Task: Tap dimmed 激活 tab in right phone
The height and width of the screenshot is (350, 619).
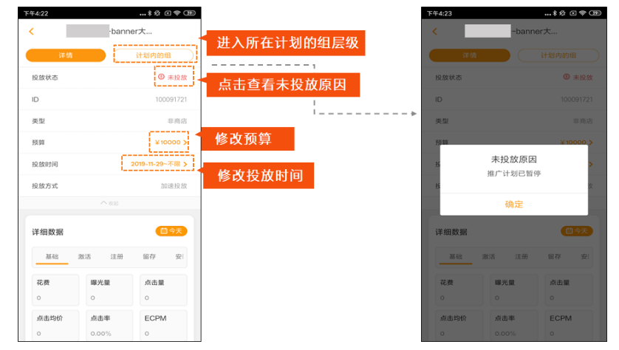Action: pyautogui.click(x=488, y=256)
